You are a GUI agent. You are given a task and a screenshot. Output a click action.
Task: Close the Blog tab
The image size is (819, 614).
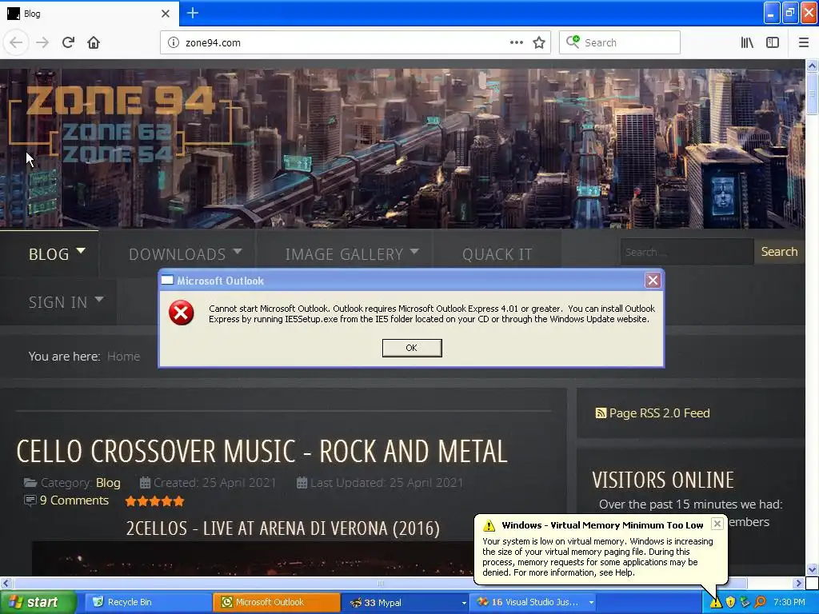166,14
